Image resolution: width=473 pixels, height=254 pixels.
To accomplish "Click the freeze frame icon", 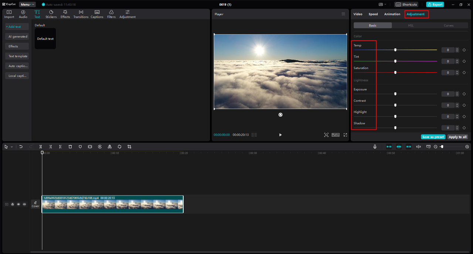I will 90,147.
